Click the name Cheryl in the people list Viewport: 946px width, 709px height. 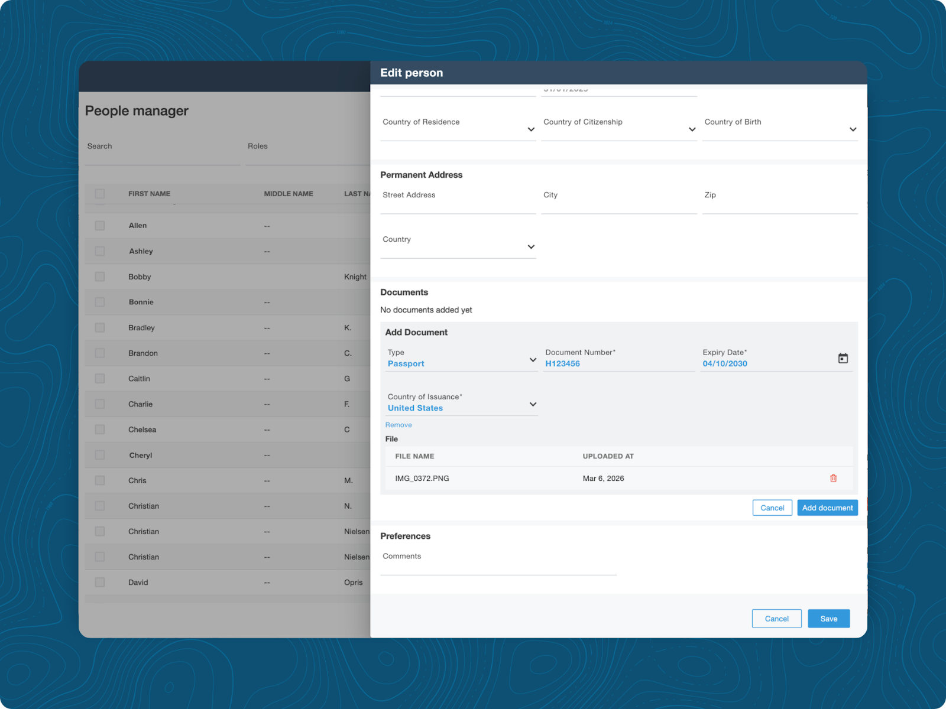point(141,456)
